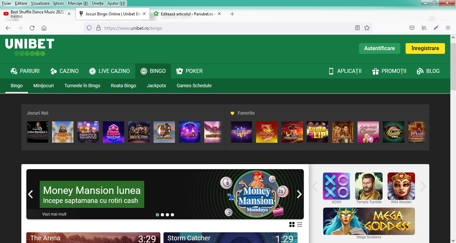Screen dimensions: 456x243
Task: Open the browser home page icon
Action: (44, 28)
